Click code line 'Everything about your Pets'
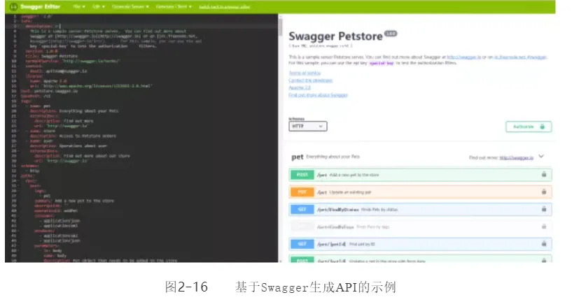579x302 pixels. pos(74,111)
